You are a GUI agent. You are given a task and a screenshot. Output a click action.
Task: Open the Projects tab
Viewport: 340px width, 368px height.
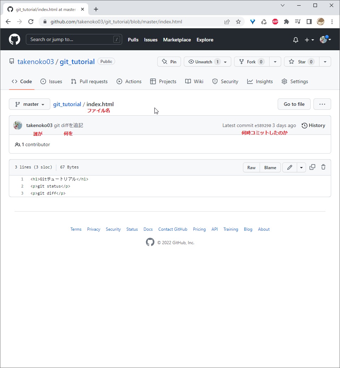click(x=163, y=81)
